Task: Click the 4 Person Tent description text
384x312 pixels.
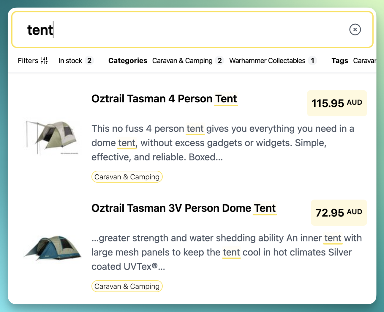Action: coord(223,143)
